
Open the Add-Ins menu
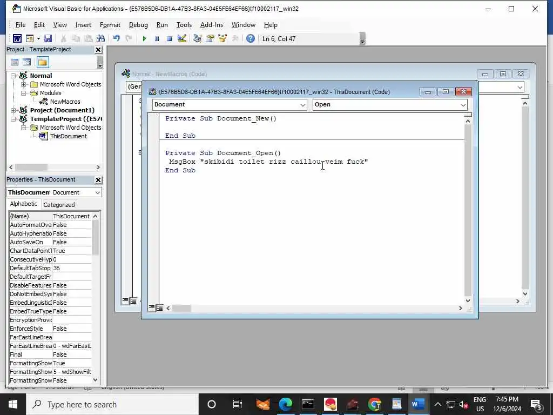[x=212, y=25]
